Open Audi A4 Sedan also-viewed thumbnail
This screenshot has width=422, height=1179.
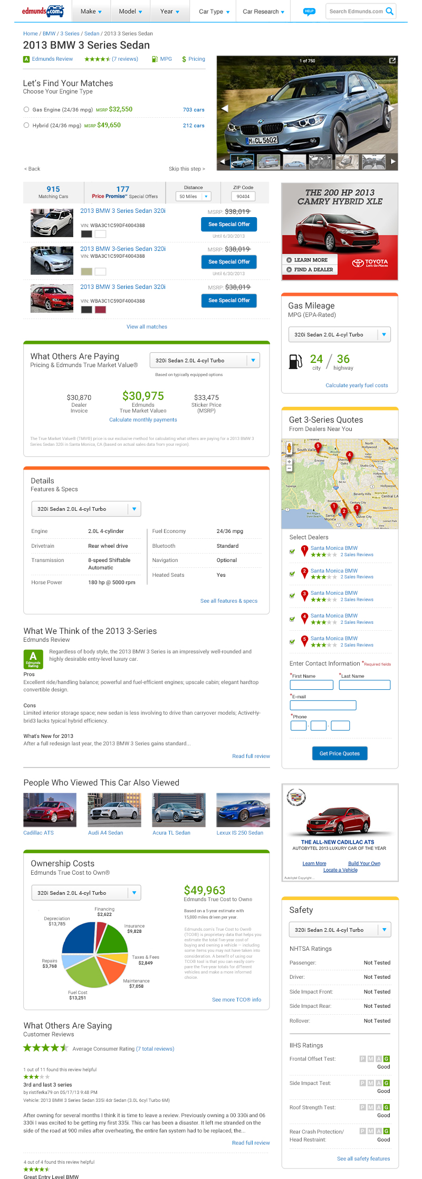[x=114, y=810]
